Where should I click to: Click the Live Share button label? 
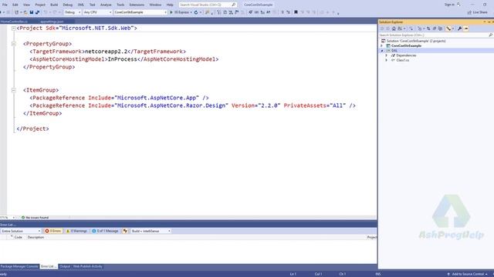click(480, 12)
